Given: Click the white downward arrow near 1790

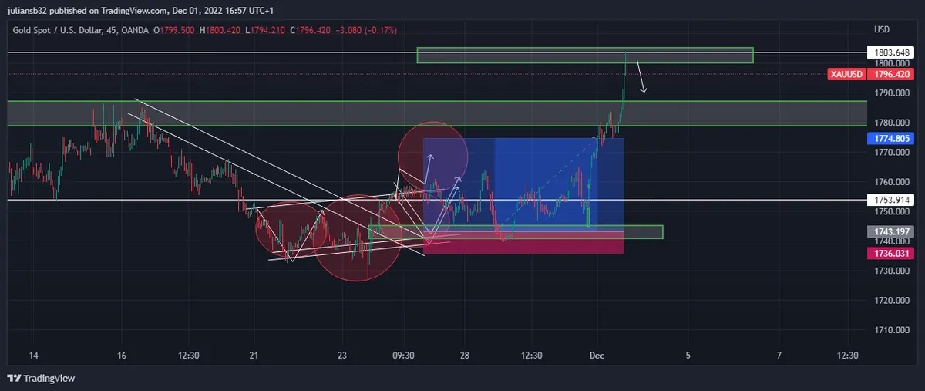Looking at the screenshot, I should pos(641,77).
